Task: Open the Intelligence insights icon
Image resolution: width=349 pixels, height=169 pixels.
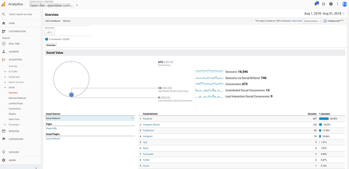Action: coord(326,21)
